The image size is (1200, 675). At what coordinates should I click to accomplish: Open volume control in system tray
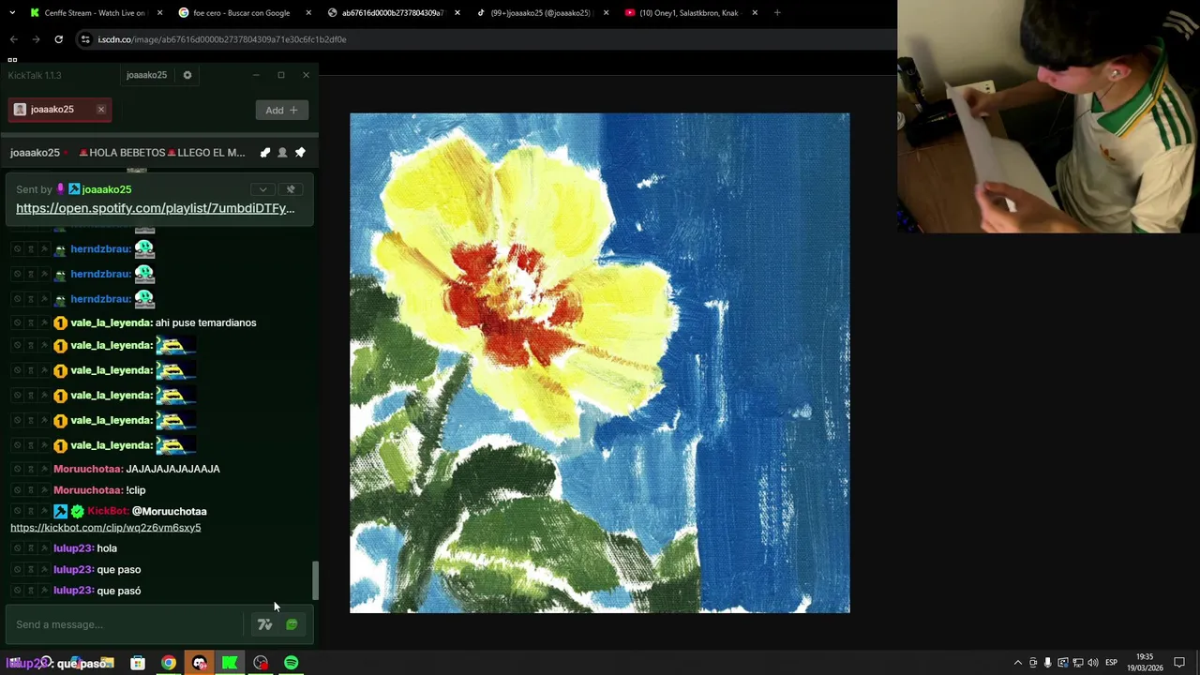point(1092,663)
